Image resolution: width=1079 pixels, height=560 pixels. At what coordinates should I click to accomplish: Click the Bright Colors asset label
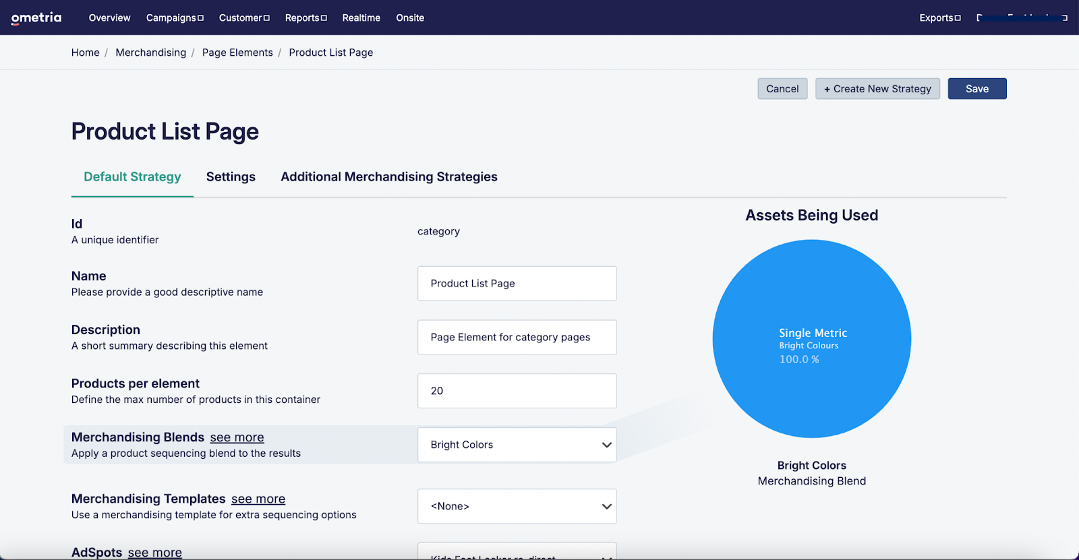(x=812, y=466)
